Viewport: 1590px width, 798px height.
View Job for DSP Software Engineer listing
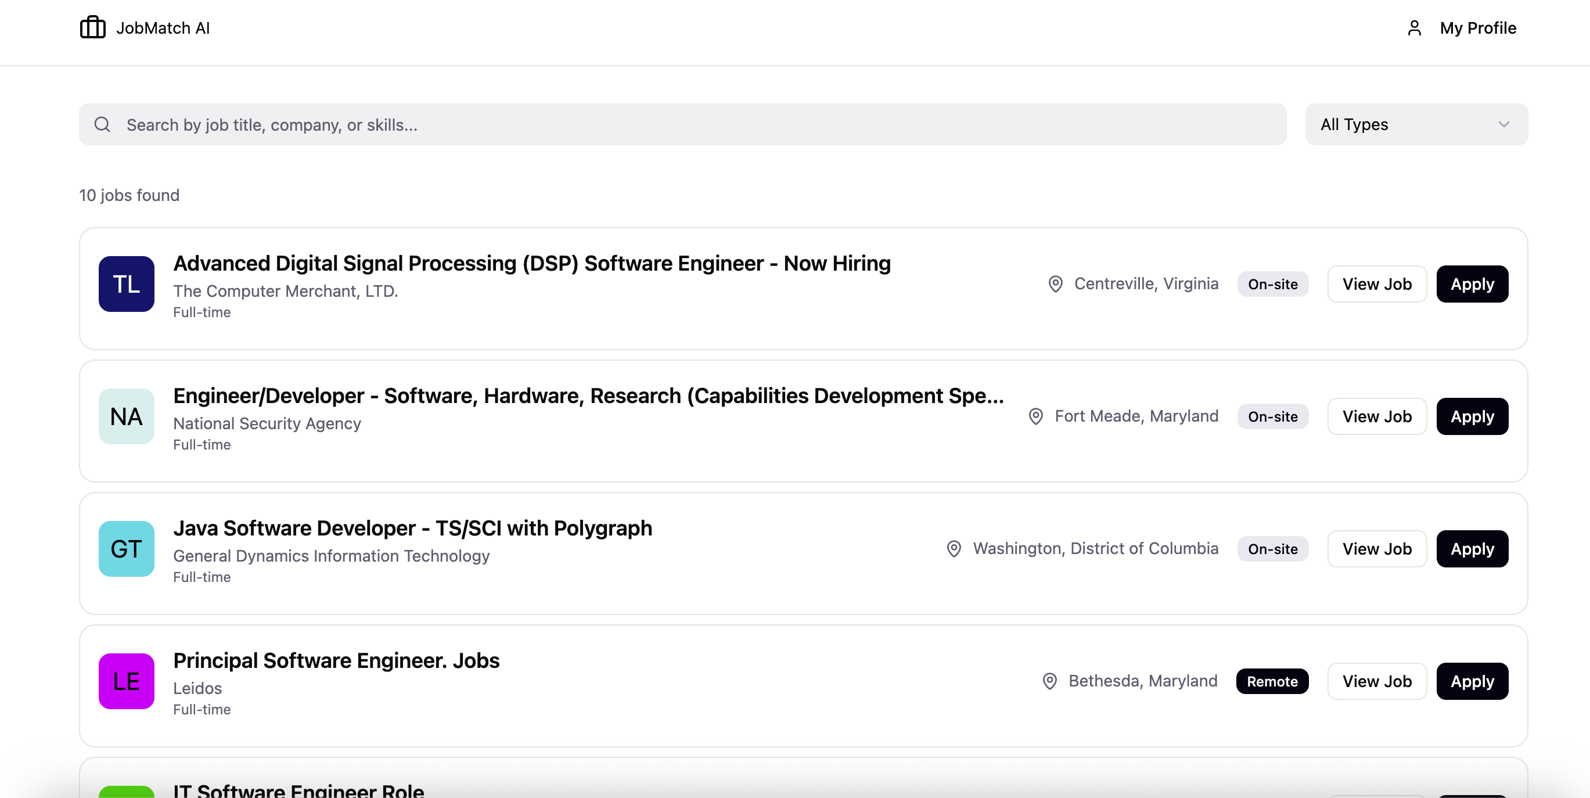coord(1376,284)
